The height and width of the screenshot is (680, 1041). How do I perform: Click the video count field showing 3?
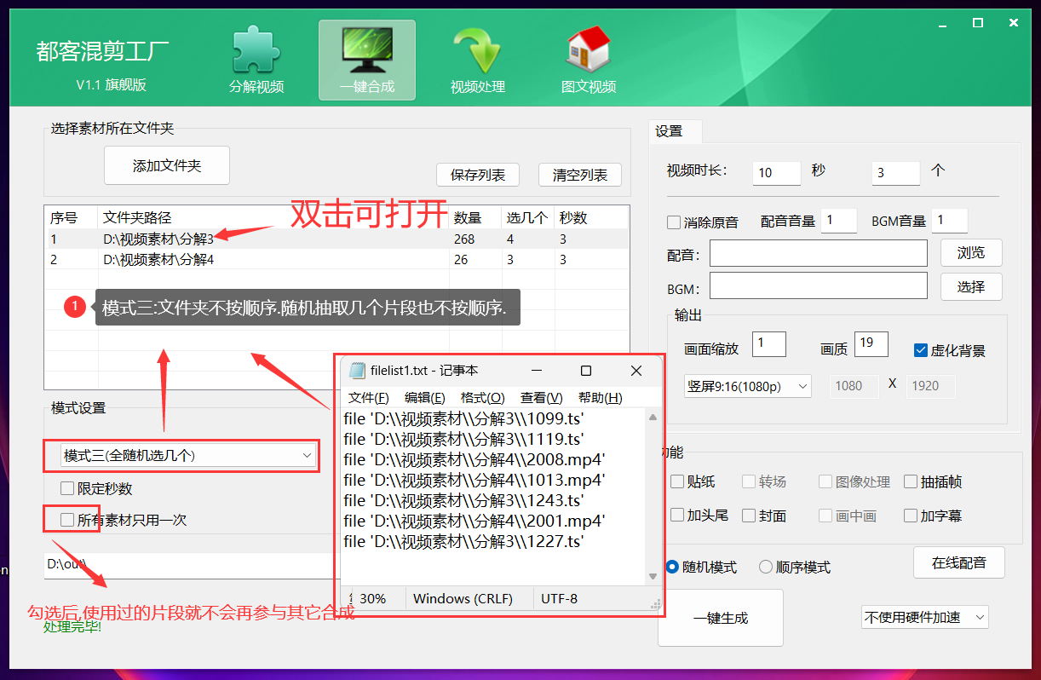896,172
